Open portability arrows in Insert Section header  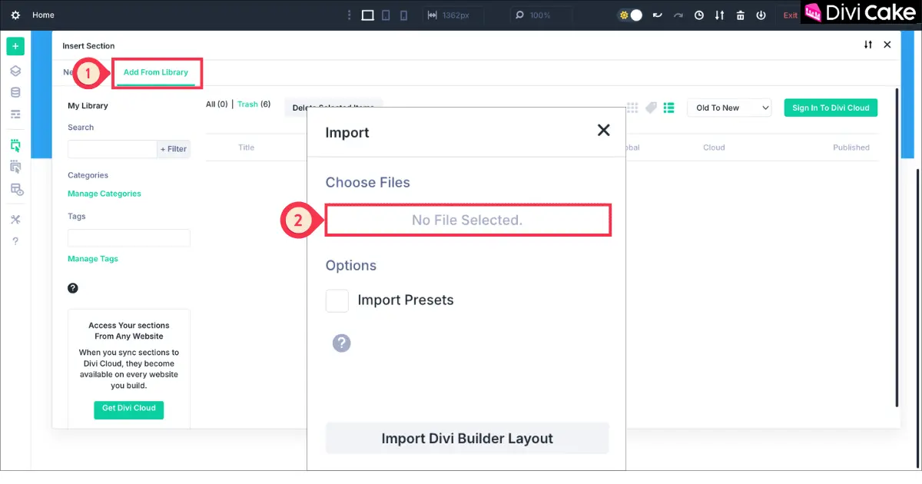[x=868, y=45]
